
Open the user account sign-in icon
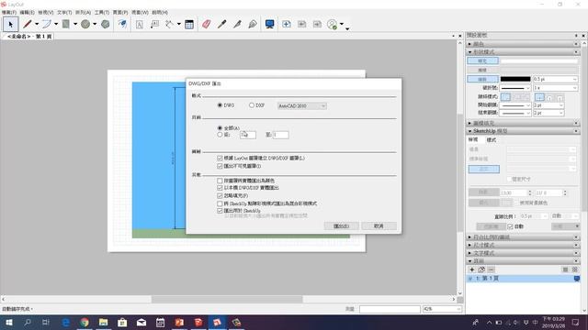tap(333, 25)
